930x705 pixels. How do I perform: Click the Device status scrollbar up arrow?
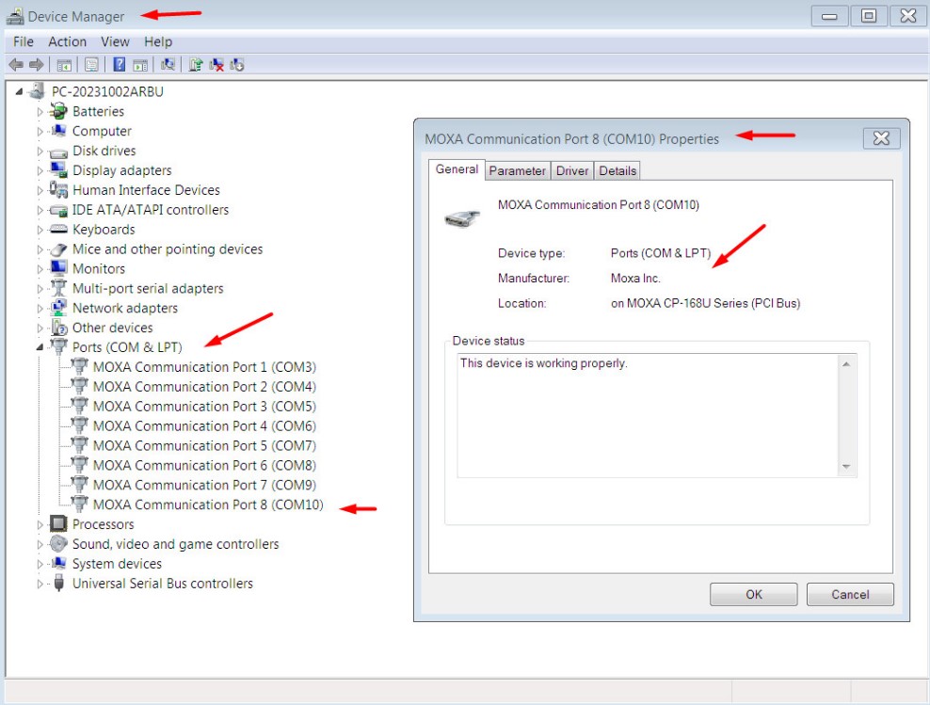[846, 363]
